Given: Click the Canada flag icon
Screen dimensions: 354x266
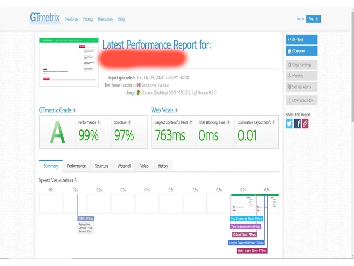Looking at the screenshot, I should [x=138, y=85].
